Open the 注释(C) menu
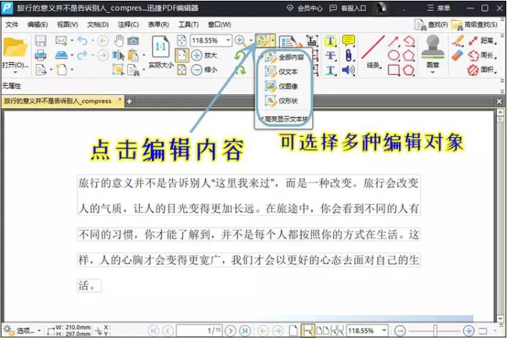 [x=128, y=25]
